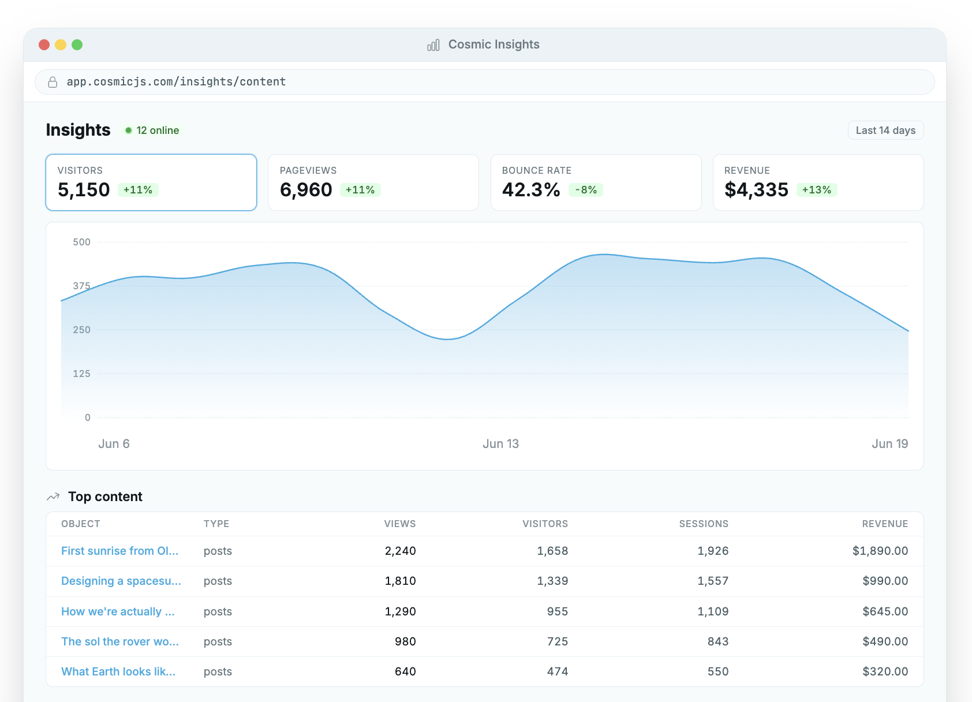Click the 1,810 views cell
Image resolution: width=972 pixels, height=702 pixels.
coord(401,581)
